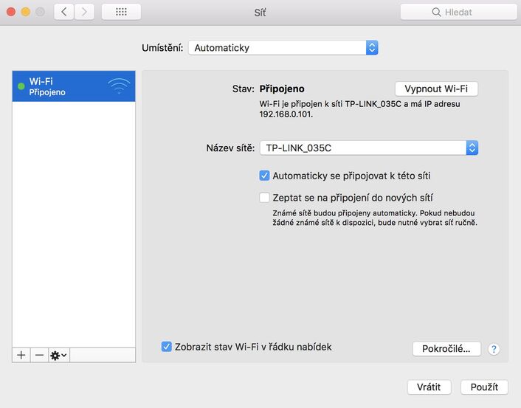Click the plus button to add service
The image size is (521, 408).
click(x=21, y=355)
